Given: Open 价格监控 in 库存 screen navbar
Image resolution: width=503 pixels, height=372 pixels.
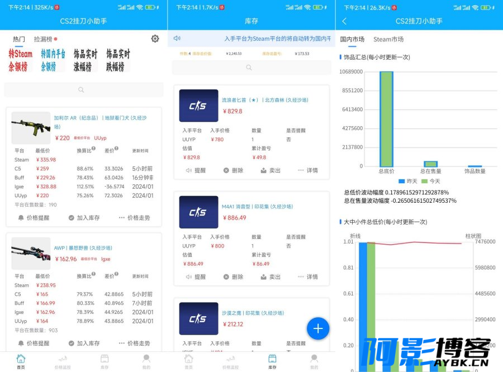Looking at the screenshot, I should coord(230,362).
